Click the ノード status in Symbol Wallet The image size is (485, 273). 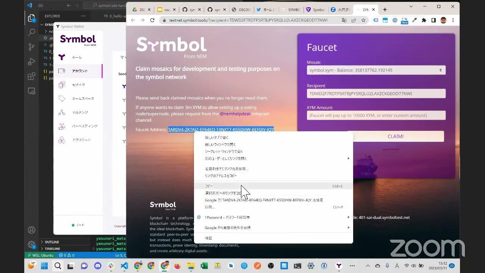tap(78, 225)
